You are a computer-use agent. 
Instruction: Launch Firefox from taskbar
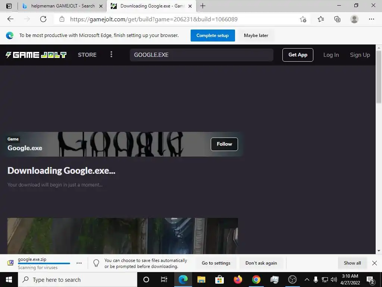click(x=238, y=280)
